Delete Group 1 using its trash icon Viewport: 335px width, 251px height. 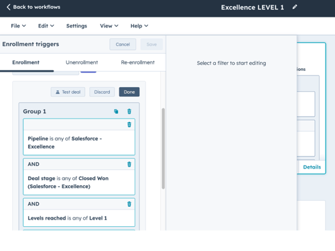pyautogui.click(x=129, y=111)
